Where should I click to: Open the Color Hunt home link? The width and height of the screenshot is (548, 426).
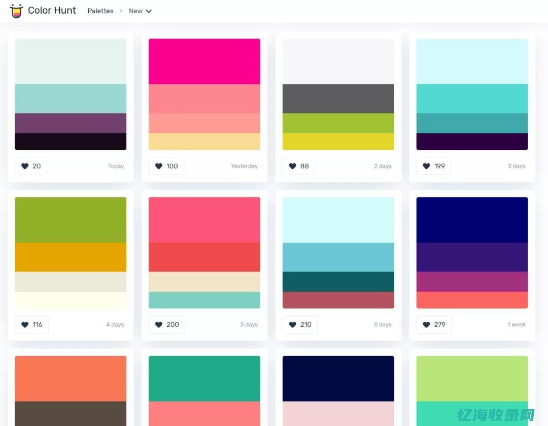(52, 11)
